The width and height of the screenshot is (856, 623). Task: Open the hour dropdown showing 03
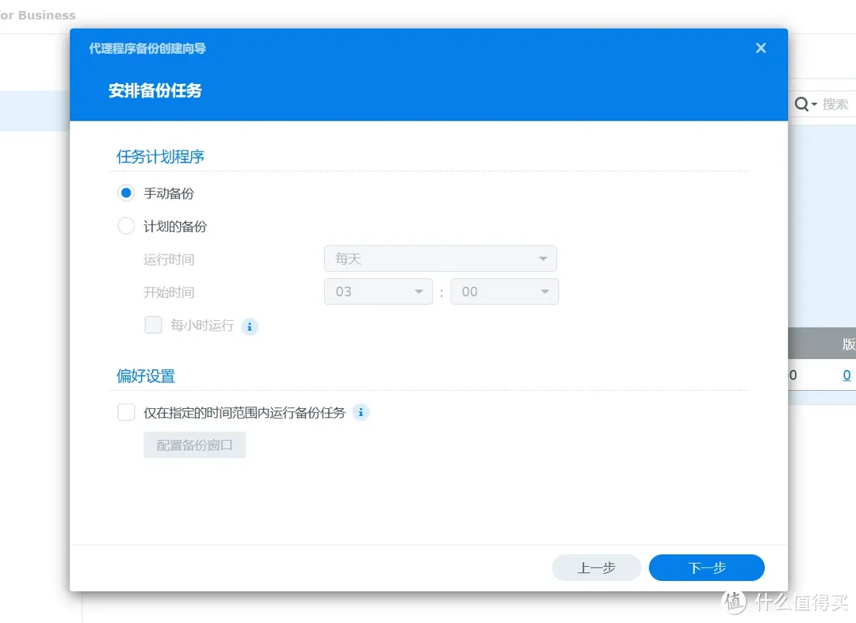click(x=378, y=292)
